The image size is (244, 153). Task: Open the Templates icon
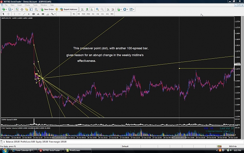click(x=131, y=9)
